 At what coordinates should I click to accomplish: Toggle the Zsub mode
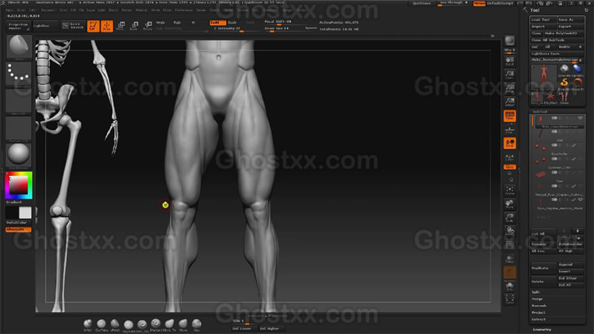click(x=232, y=23)
